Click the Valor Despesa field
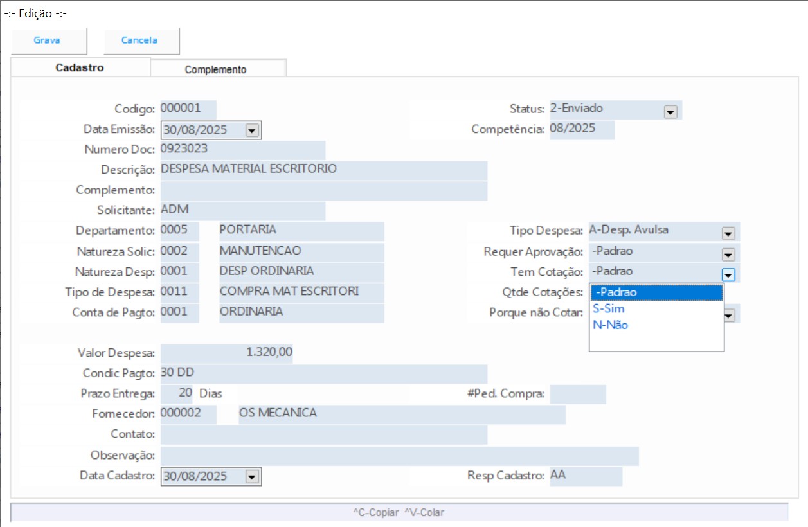Screen dimensions: 808x527 coord(226,353)
